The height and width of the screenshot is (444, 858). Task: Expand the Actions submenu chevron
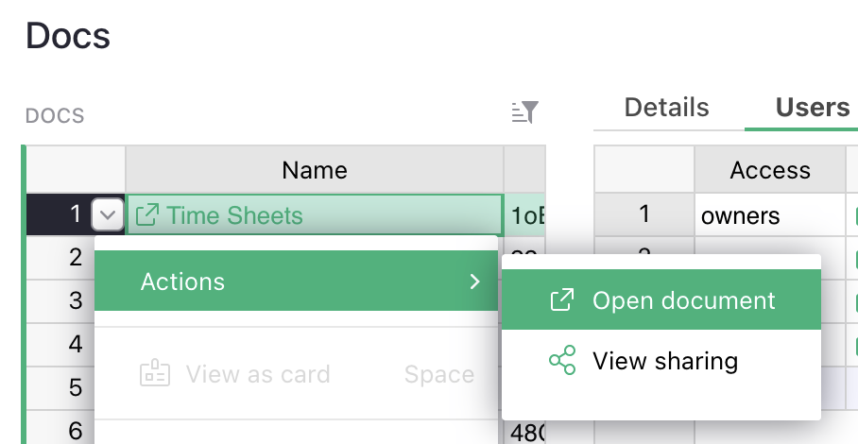pyautogui.click(x=474, y=282)
